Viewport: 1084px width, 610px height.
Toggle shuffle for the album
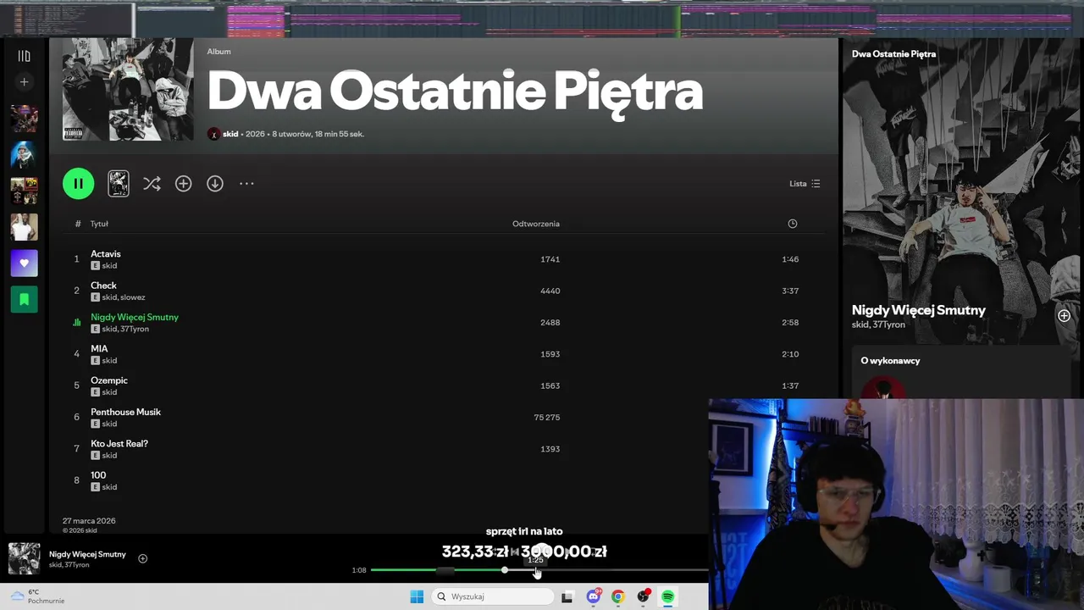coord(152,183)
